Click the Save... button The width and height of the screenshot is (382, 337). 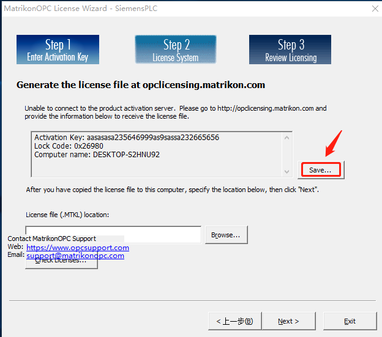coord(321,170)
